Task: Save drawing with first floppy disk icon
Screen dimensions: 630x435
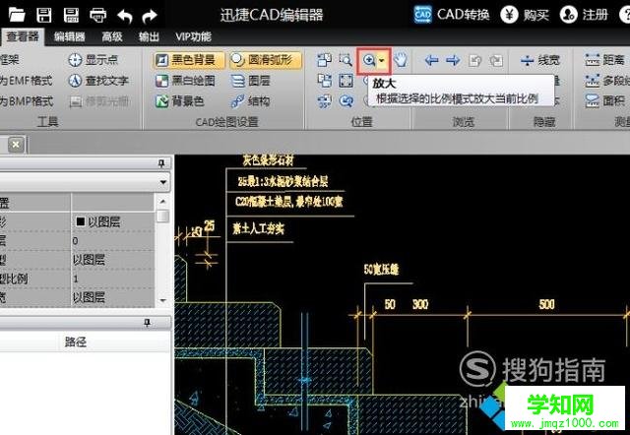Action: (x=43, y=16)
